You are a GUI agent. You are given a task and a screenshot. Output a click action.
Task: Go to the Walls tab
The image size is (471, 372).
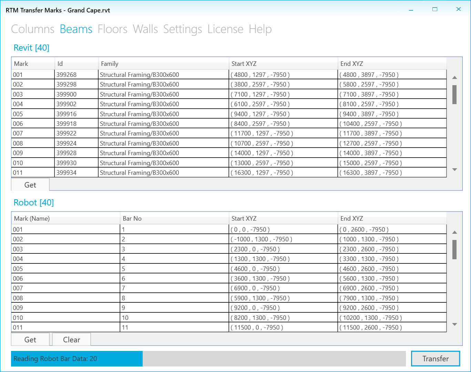tap(145, 29)
